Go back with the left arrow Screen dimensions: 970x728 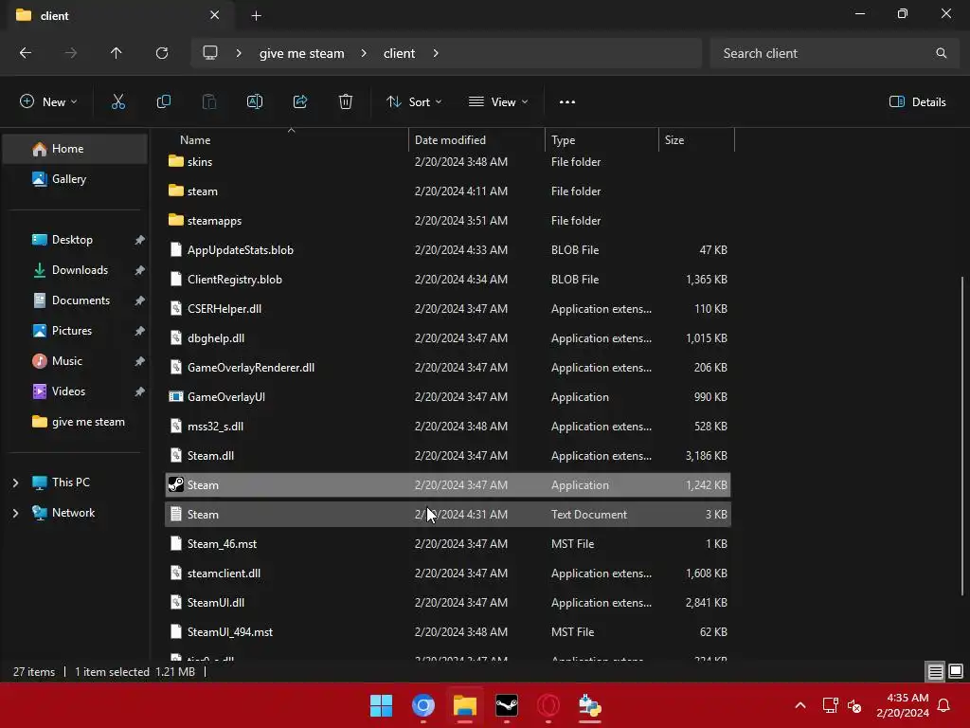(26, 53)
